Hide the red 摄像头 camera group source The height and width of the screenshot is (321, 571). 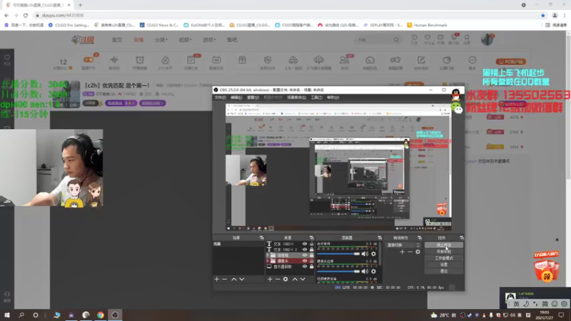[x=305, y=261]
